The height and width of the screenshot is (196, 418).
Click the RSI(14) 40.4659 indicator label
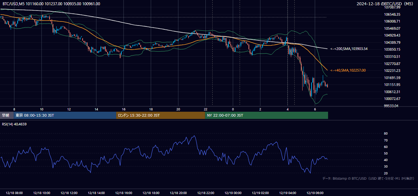14,124
